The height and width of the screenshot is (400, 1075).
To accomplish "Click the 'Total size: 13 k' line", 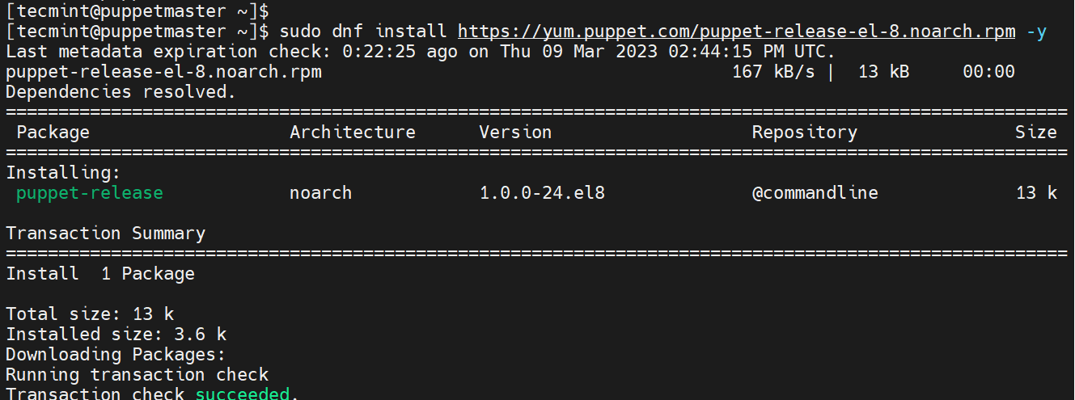I will pyautogui.click(x=90, y=314).
